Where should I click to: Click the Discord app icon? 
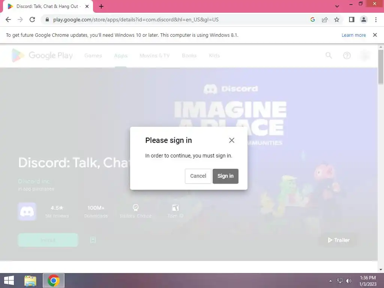point(27,211)
